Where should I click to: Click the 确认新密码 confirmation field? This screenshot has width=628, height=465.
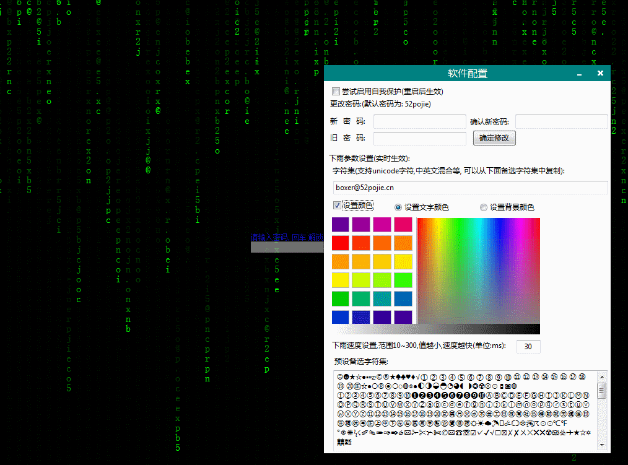click(561, 121)
